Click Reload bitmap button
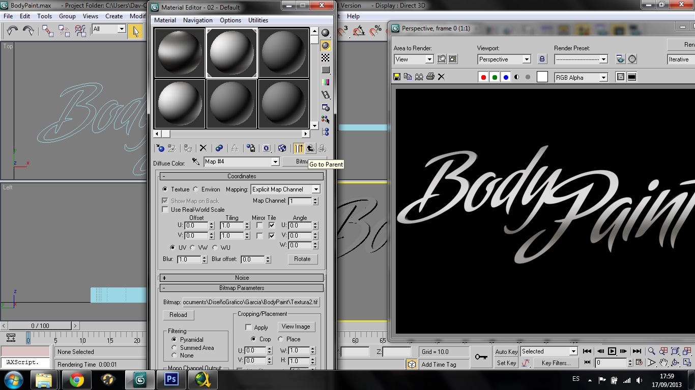This screenshot has width=695, height=390. pos(178,315)
